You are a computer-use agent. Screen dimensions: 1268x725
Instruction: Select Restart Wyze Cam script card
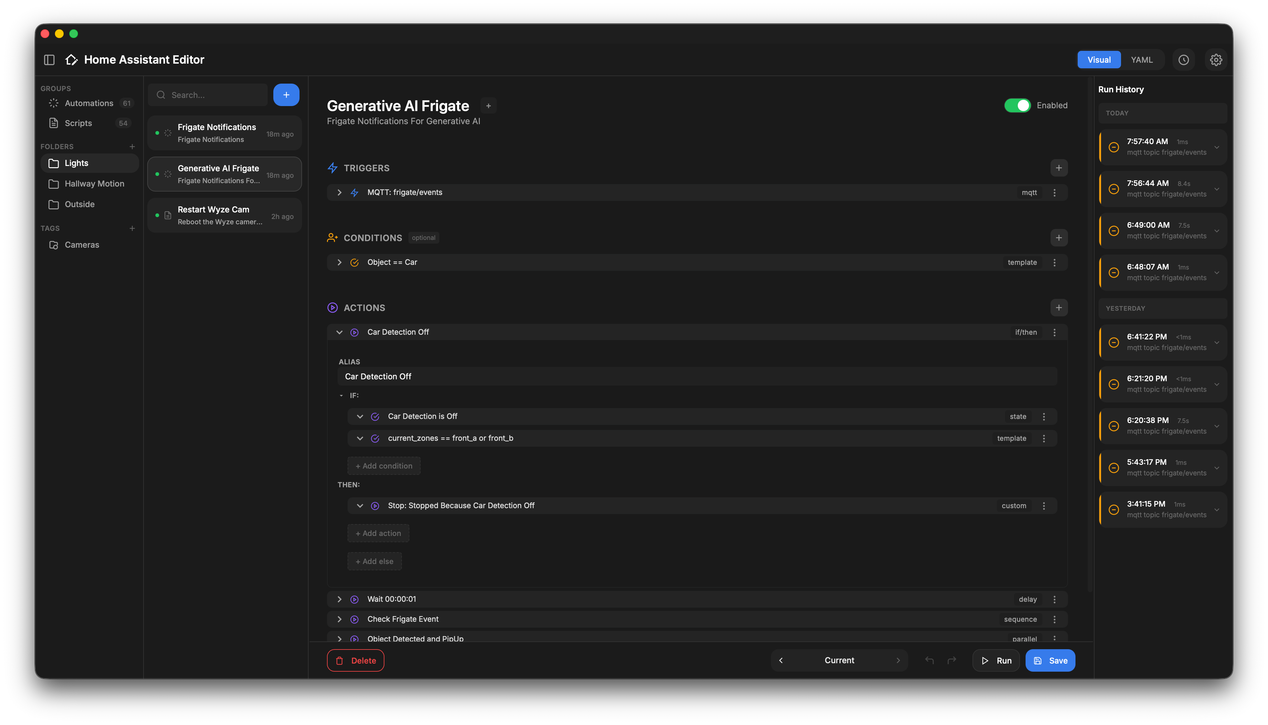[225, 215]
